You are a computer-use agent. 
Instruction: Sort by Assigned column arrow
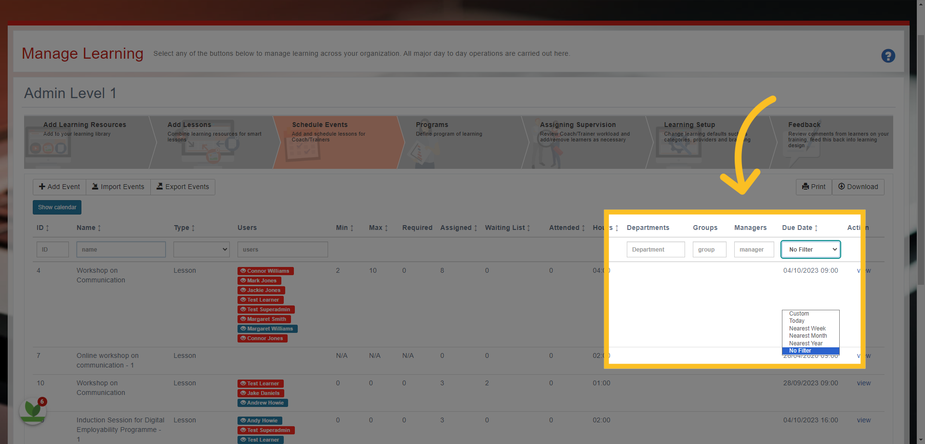tap(476, 228)
